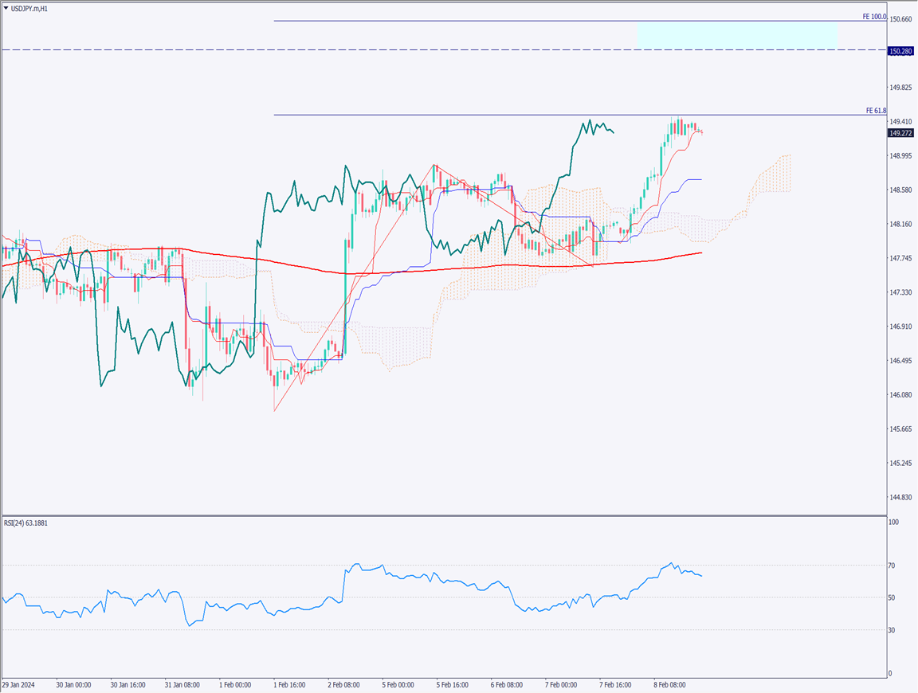
Task: Click the 70 level on RSI scale
Action: click(x=894, y=566)
